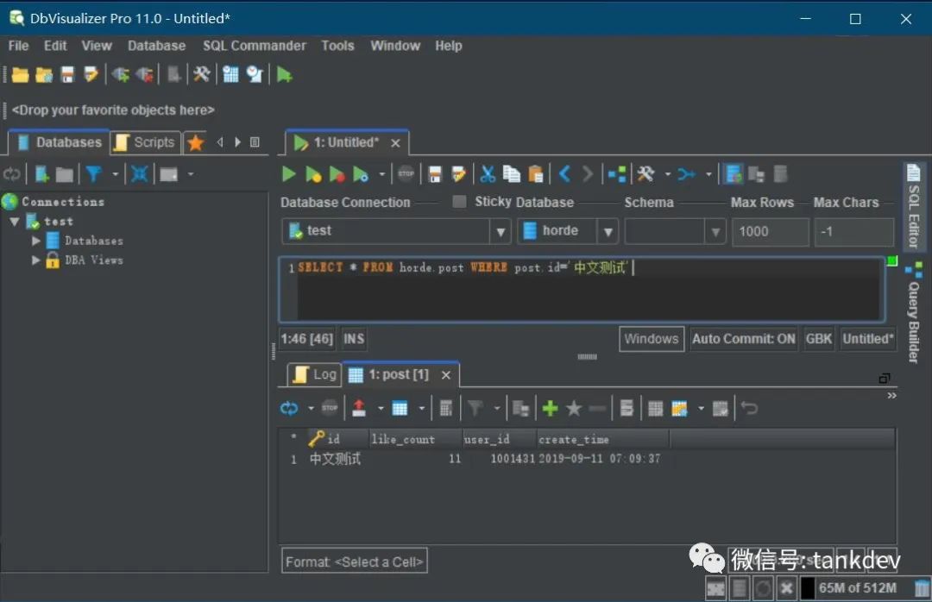The height and width of the screenshot is (602, 932).
Task: Click the Execute SQL green play icon
Action: click(289, 174)
